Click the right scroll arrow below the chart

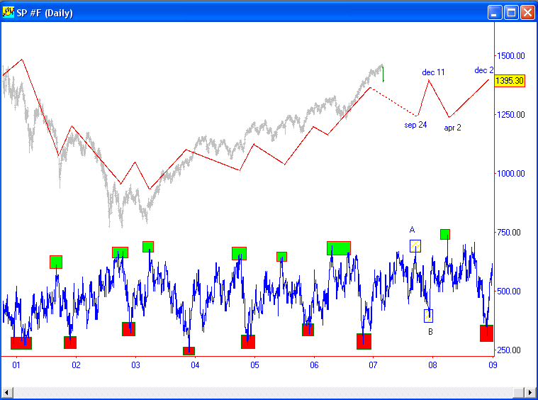530,393
